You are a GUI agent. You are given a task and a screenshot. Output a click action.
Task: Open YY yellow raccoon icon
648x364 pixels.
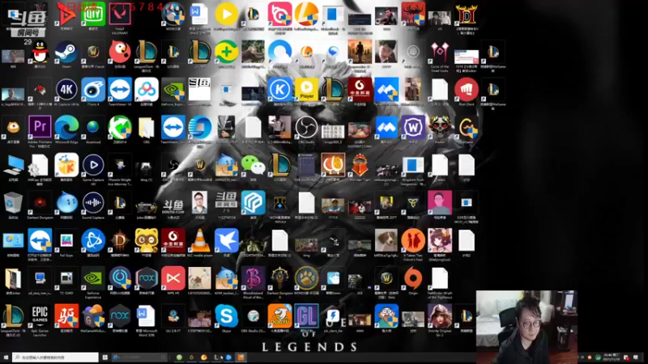tap(147, 240)
